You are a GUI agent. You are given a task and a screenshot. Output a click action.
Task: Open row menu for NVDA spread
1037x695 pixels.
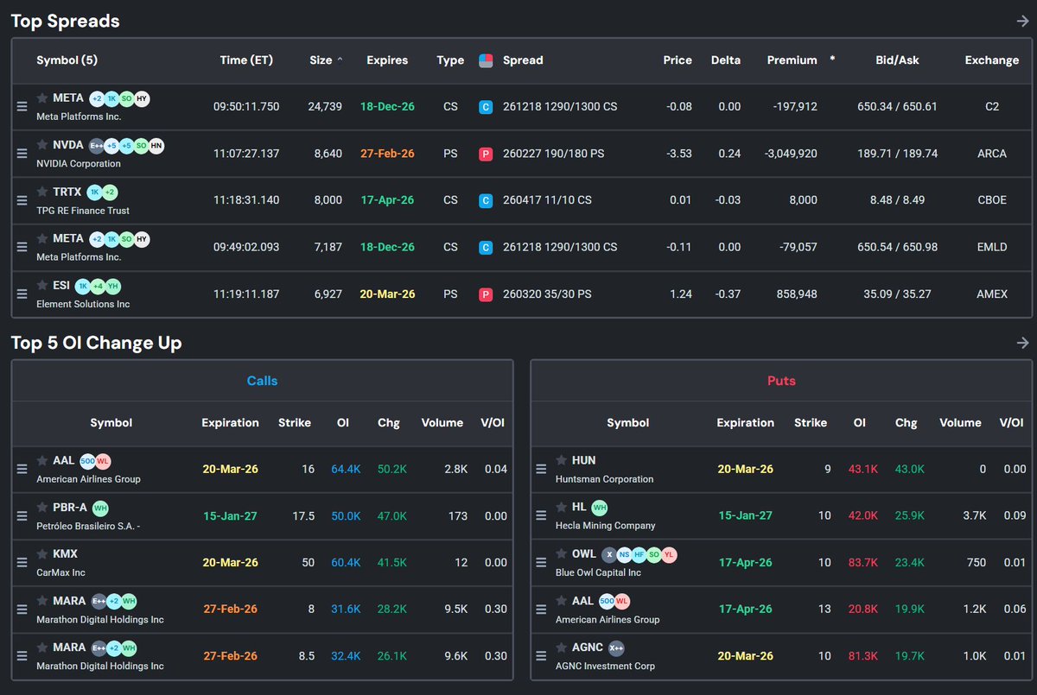coord(22,154)
